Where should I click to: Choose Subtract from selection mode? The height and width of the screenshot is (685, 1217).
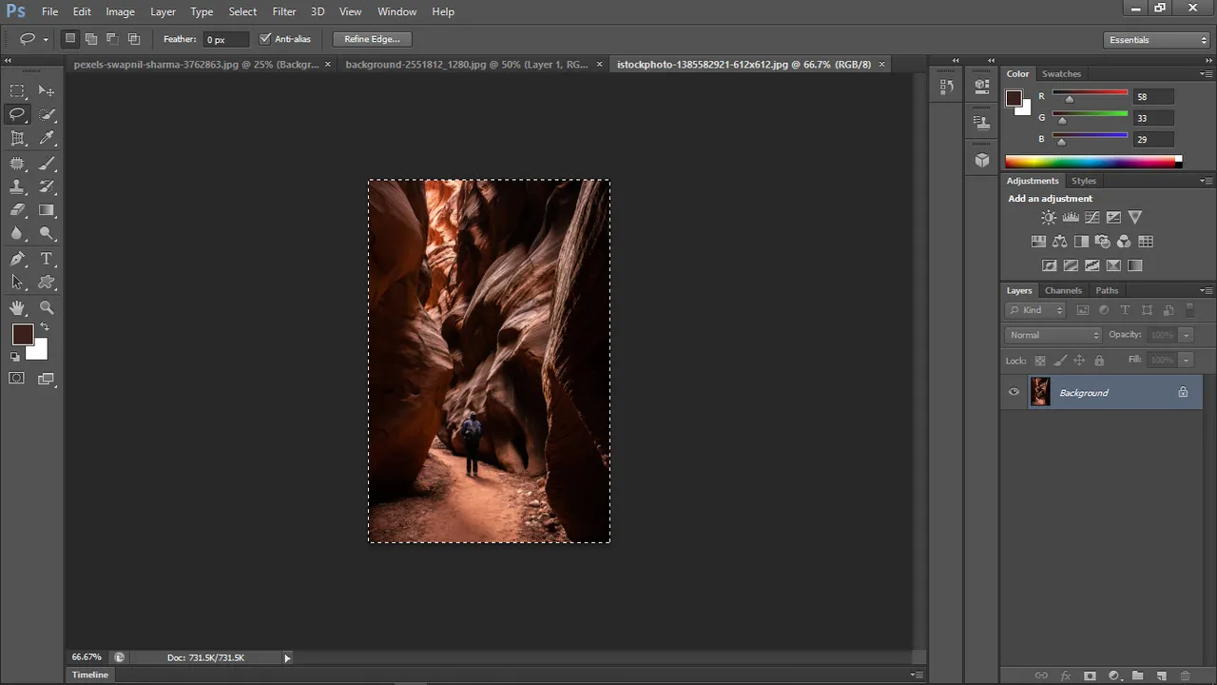112,39
